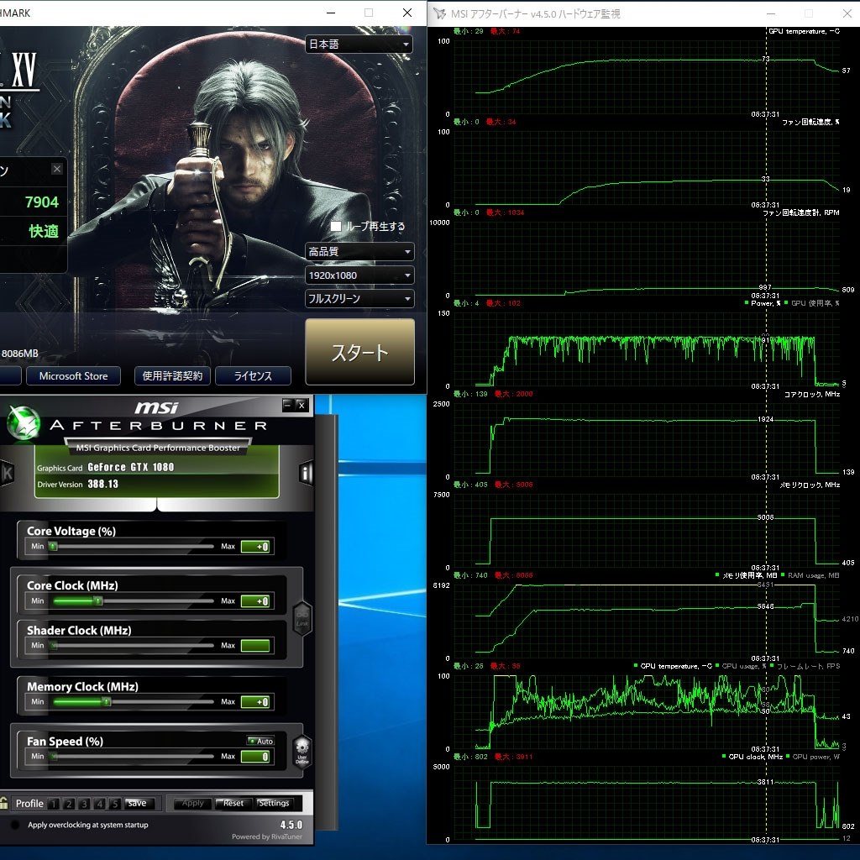Click the Memory Clock value field
Screen dimensions: 860x860
pyautogui.click(x=255, y=701)
